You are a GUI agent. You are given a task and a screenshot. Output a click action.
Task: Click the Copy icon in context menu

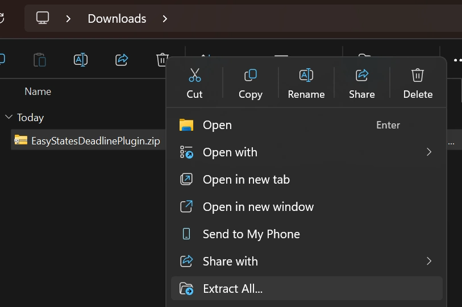coord(250,83)
